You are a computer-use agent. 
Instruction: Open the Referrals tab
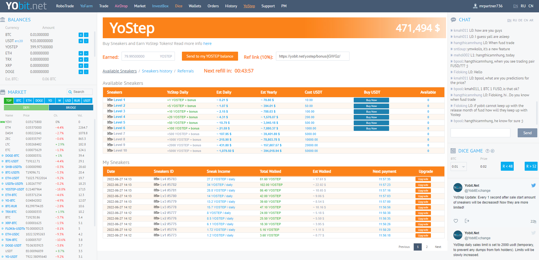point(186,71)
